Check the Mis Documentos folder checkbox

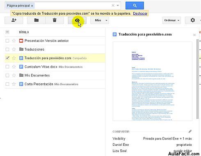7,76
